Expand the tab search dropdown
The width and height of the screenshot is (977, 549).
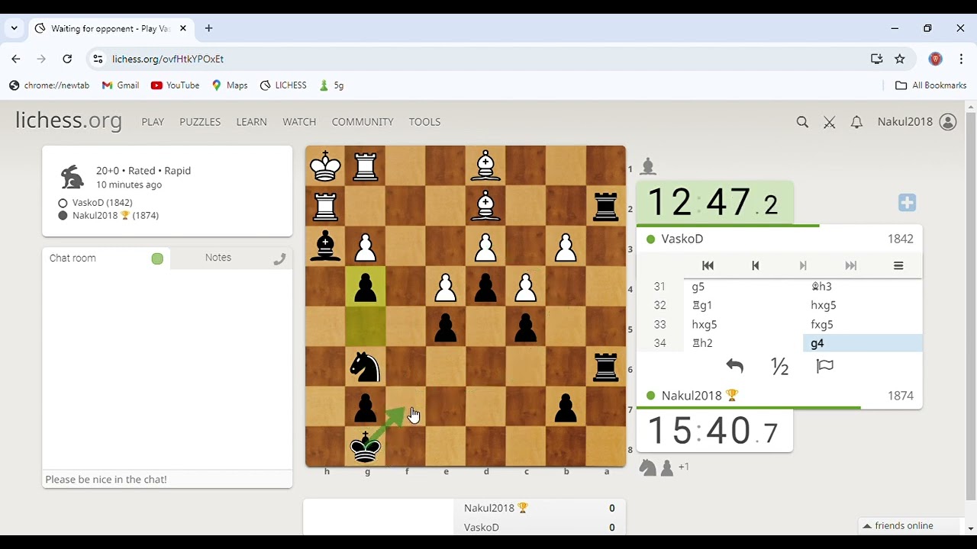14,28
